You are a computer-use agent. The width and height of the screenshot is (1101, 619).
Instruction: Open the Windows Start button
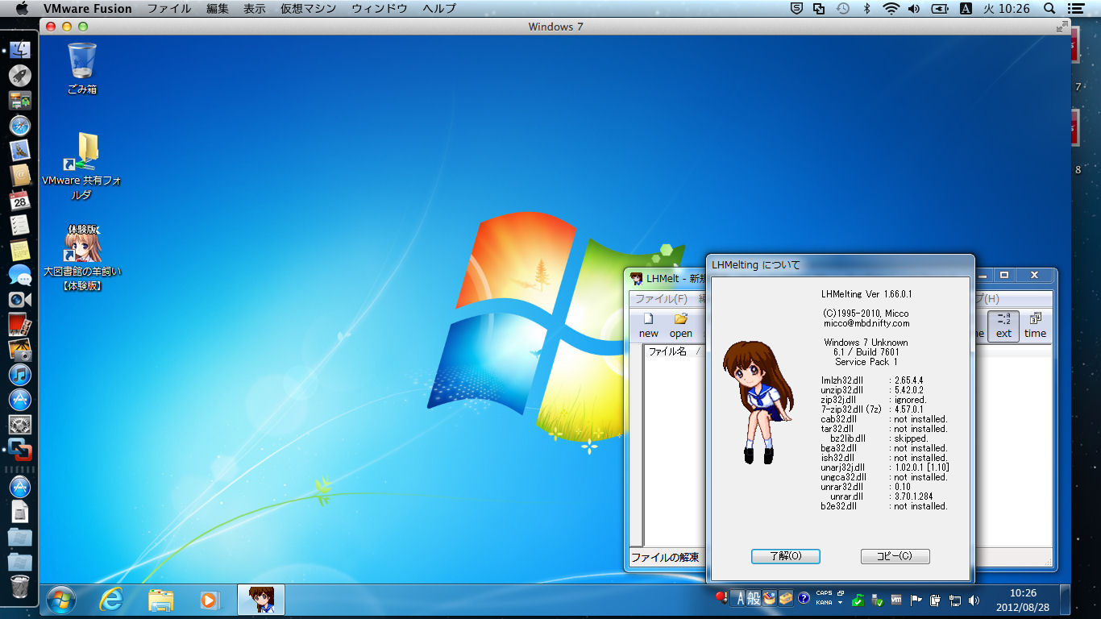[x=61, y=600]
